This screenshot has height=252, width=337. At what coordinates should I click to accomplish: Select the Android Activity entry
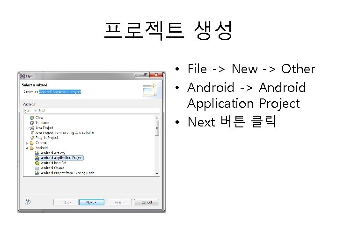coord(53,153)
